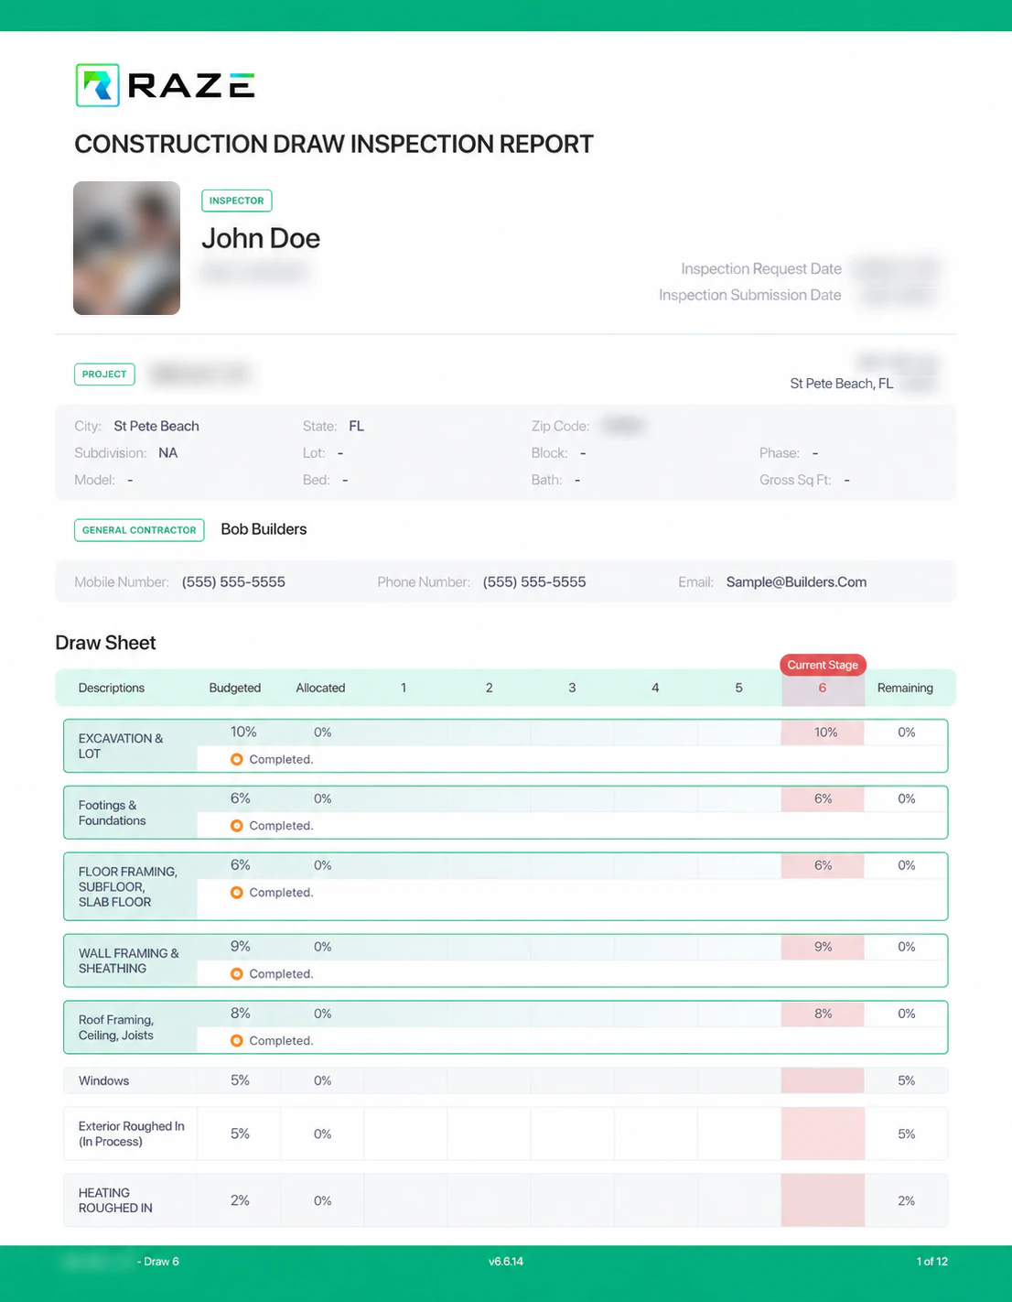Click the stage 3 column header
This screenshot has width=1012, height=1302.
pyautogui.click(x=572, y=688)
